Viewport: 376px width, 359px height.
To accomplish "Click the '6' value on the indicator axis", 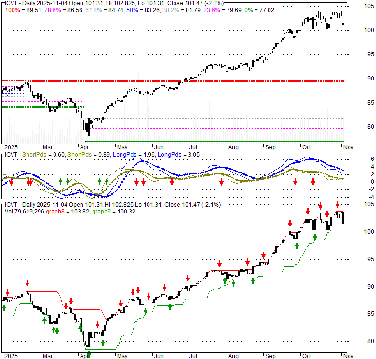I will click(x=372, y=159).
